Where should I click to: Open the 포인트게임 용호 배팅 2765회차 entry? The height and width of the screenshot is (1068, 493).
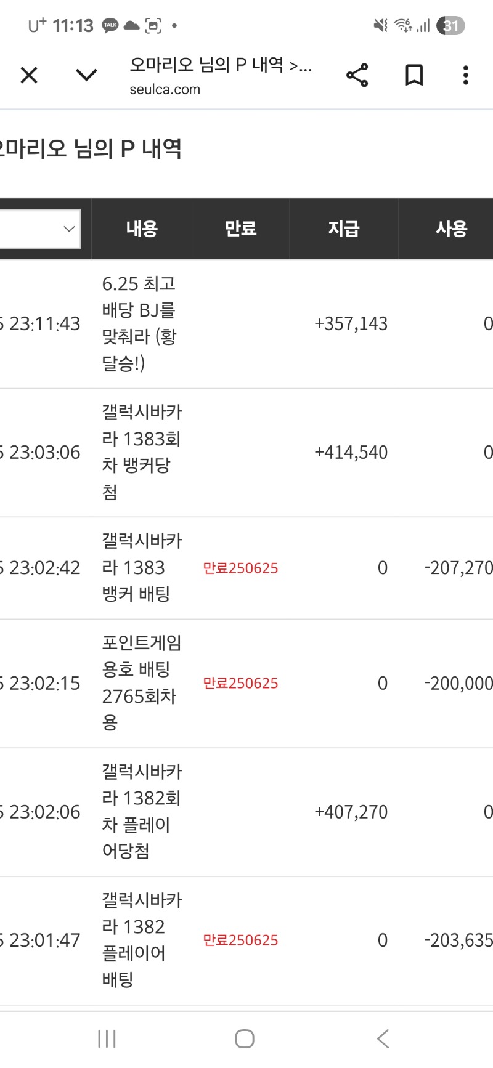click(x=141, y=682)
